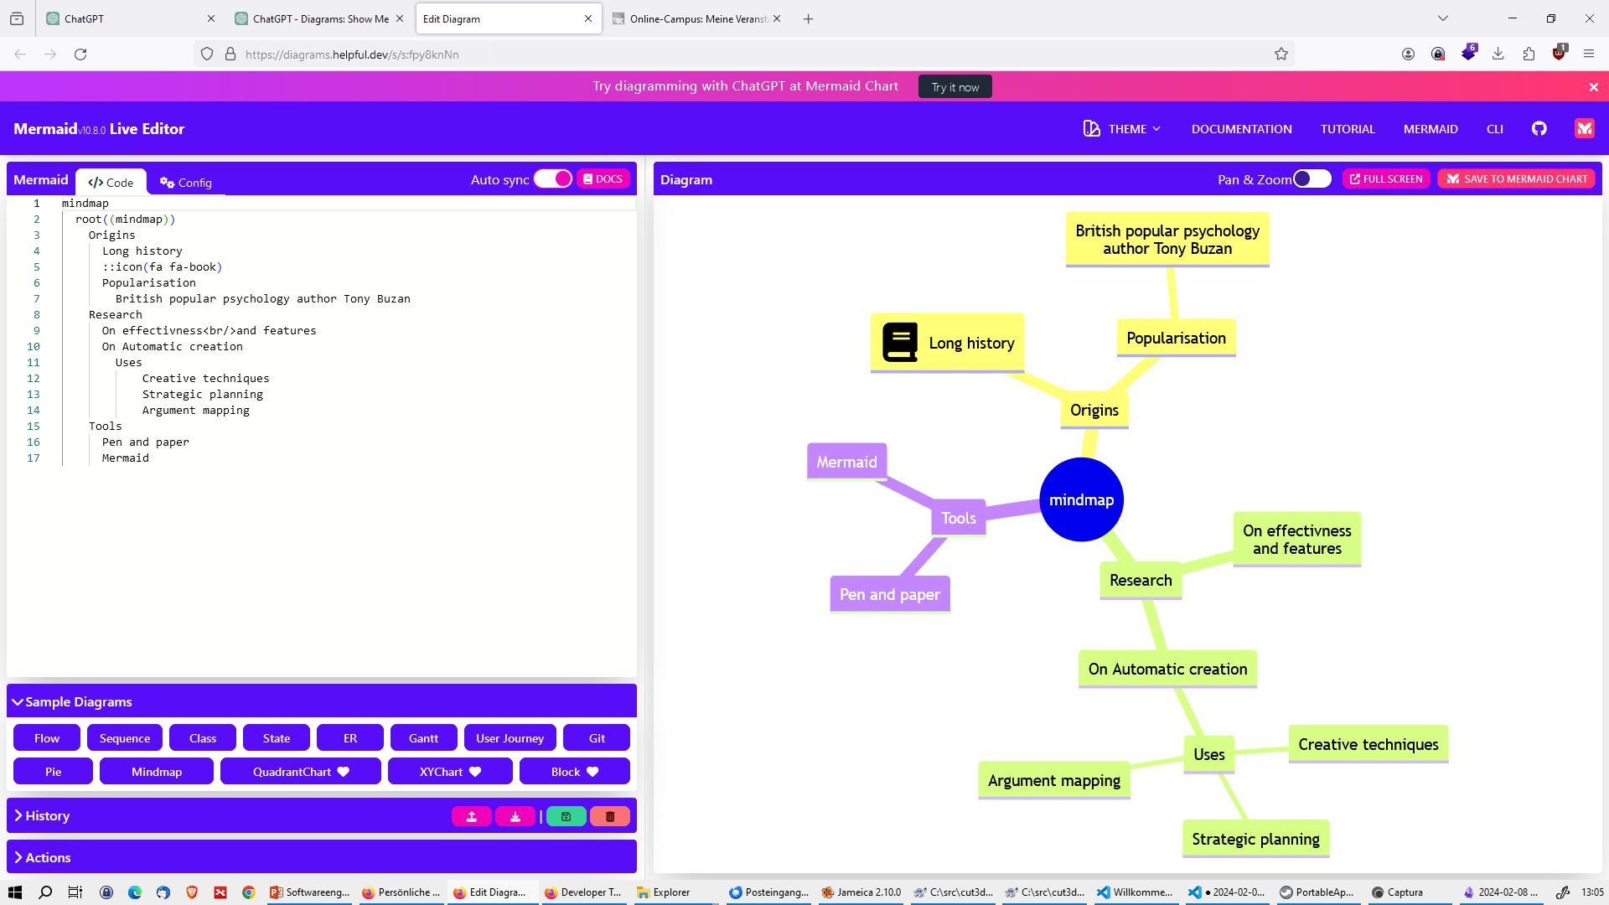Open the Windows Start menu

[15, 892]
